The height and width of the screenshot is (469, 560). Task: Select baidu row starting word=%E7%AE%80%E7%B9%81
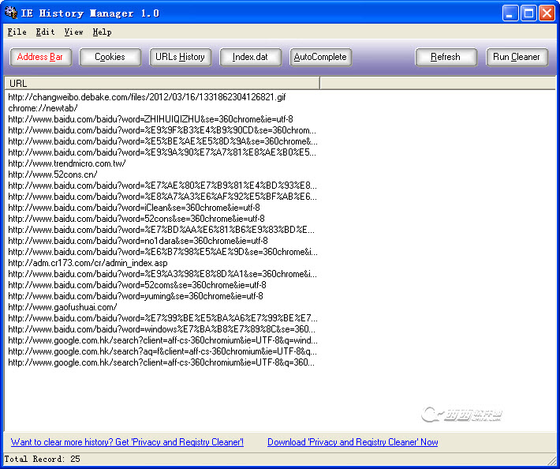point(162,186)
